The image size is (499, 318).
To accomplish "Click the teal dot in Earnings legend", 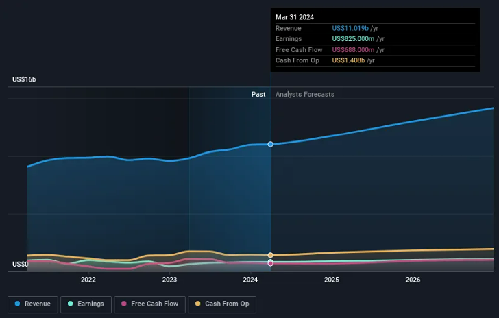I will [70, 304].
